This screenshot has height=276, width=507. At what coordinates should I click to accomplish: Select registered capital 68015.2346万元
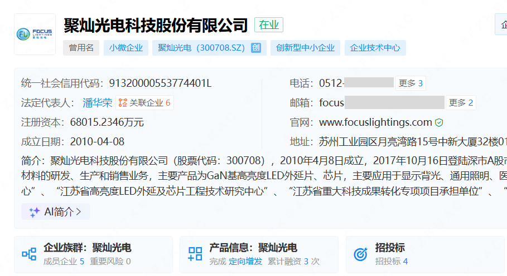click(107, 122)
